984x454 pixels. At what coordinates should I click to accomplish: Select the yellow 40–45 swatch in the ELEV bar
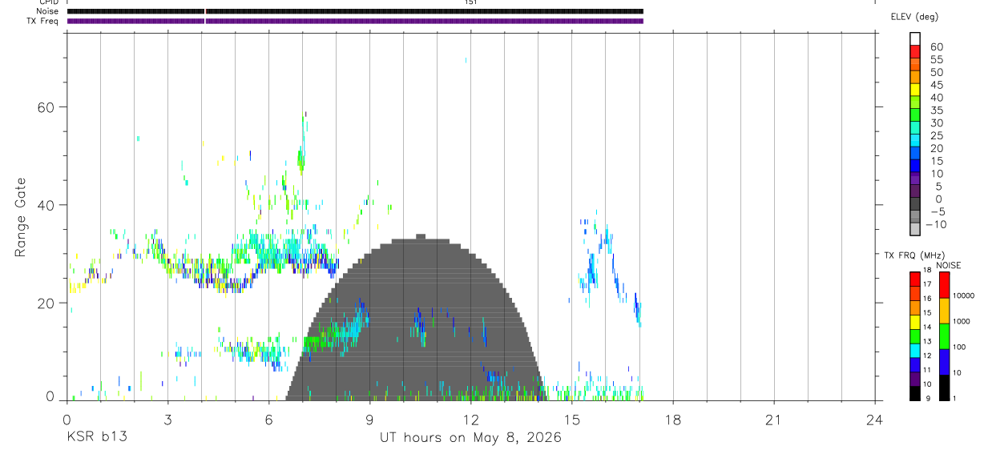click(915, 90)
